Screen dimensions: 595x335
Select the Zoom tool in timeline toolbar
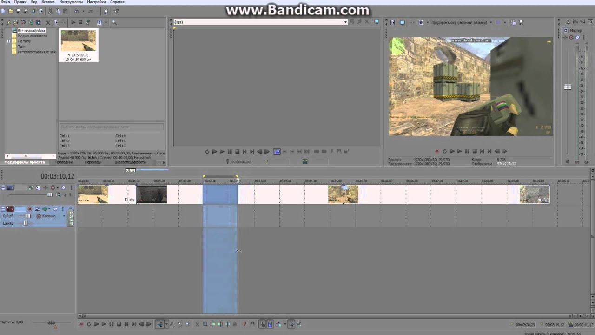(x=187, y=324)
